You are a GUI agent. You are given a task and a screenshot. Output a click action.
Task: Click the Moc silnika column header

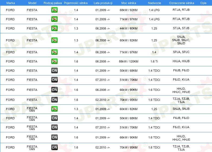tap(129, 3)
